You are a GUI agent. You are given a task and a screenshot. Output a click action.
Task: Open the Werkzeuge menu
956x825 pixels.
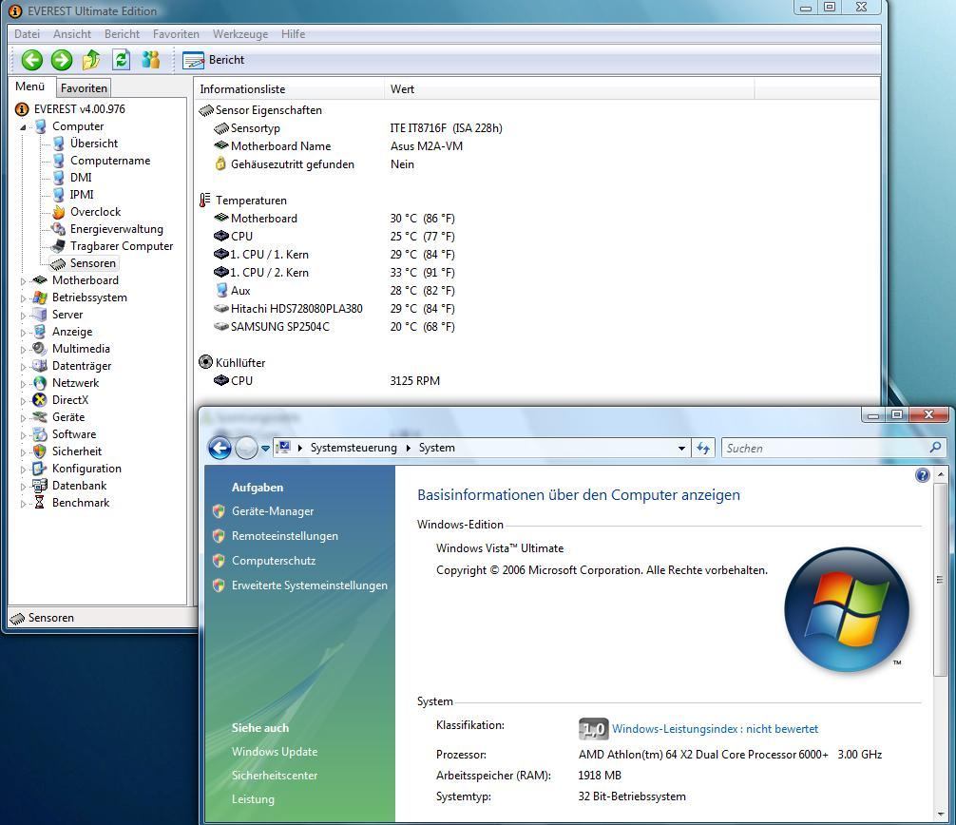(x=240, y=34)
